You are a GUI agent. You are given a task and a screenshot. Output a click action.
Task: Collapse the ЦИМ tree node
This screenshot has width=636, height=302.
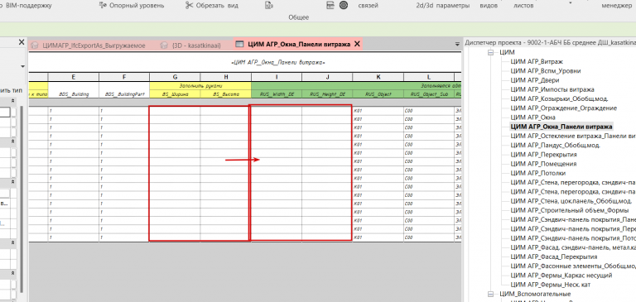tap(491, 53)
